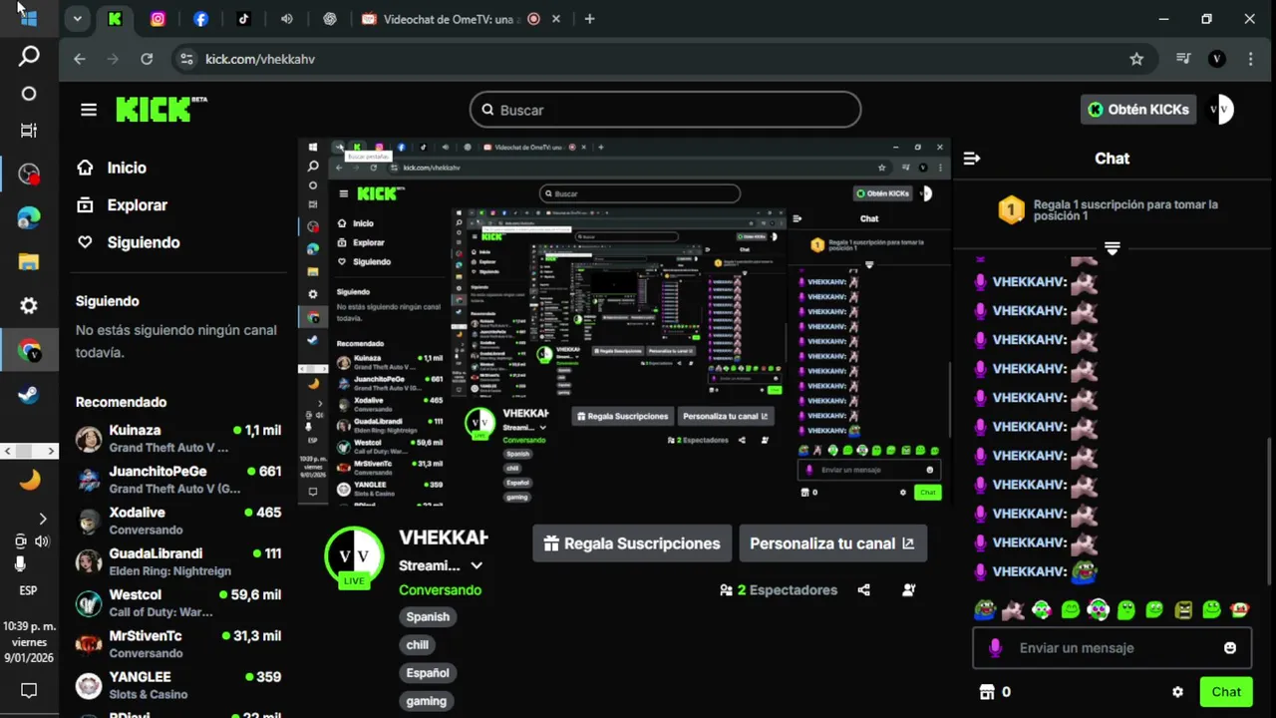The height and width of the screenshot is (718, 1276).
Task: Click the chill tag
Action: coord(418,645)
